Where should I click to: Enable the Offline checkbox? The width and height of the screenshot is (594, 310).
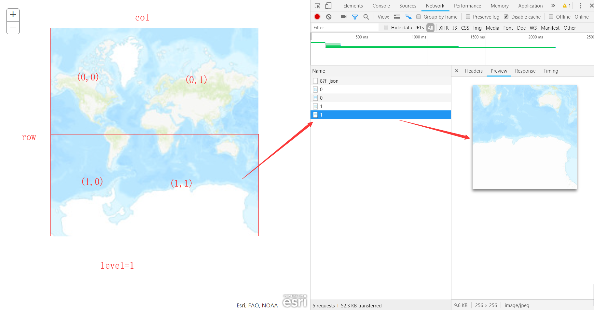(x=551, y=17)
